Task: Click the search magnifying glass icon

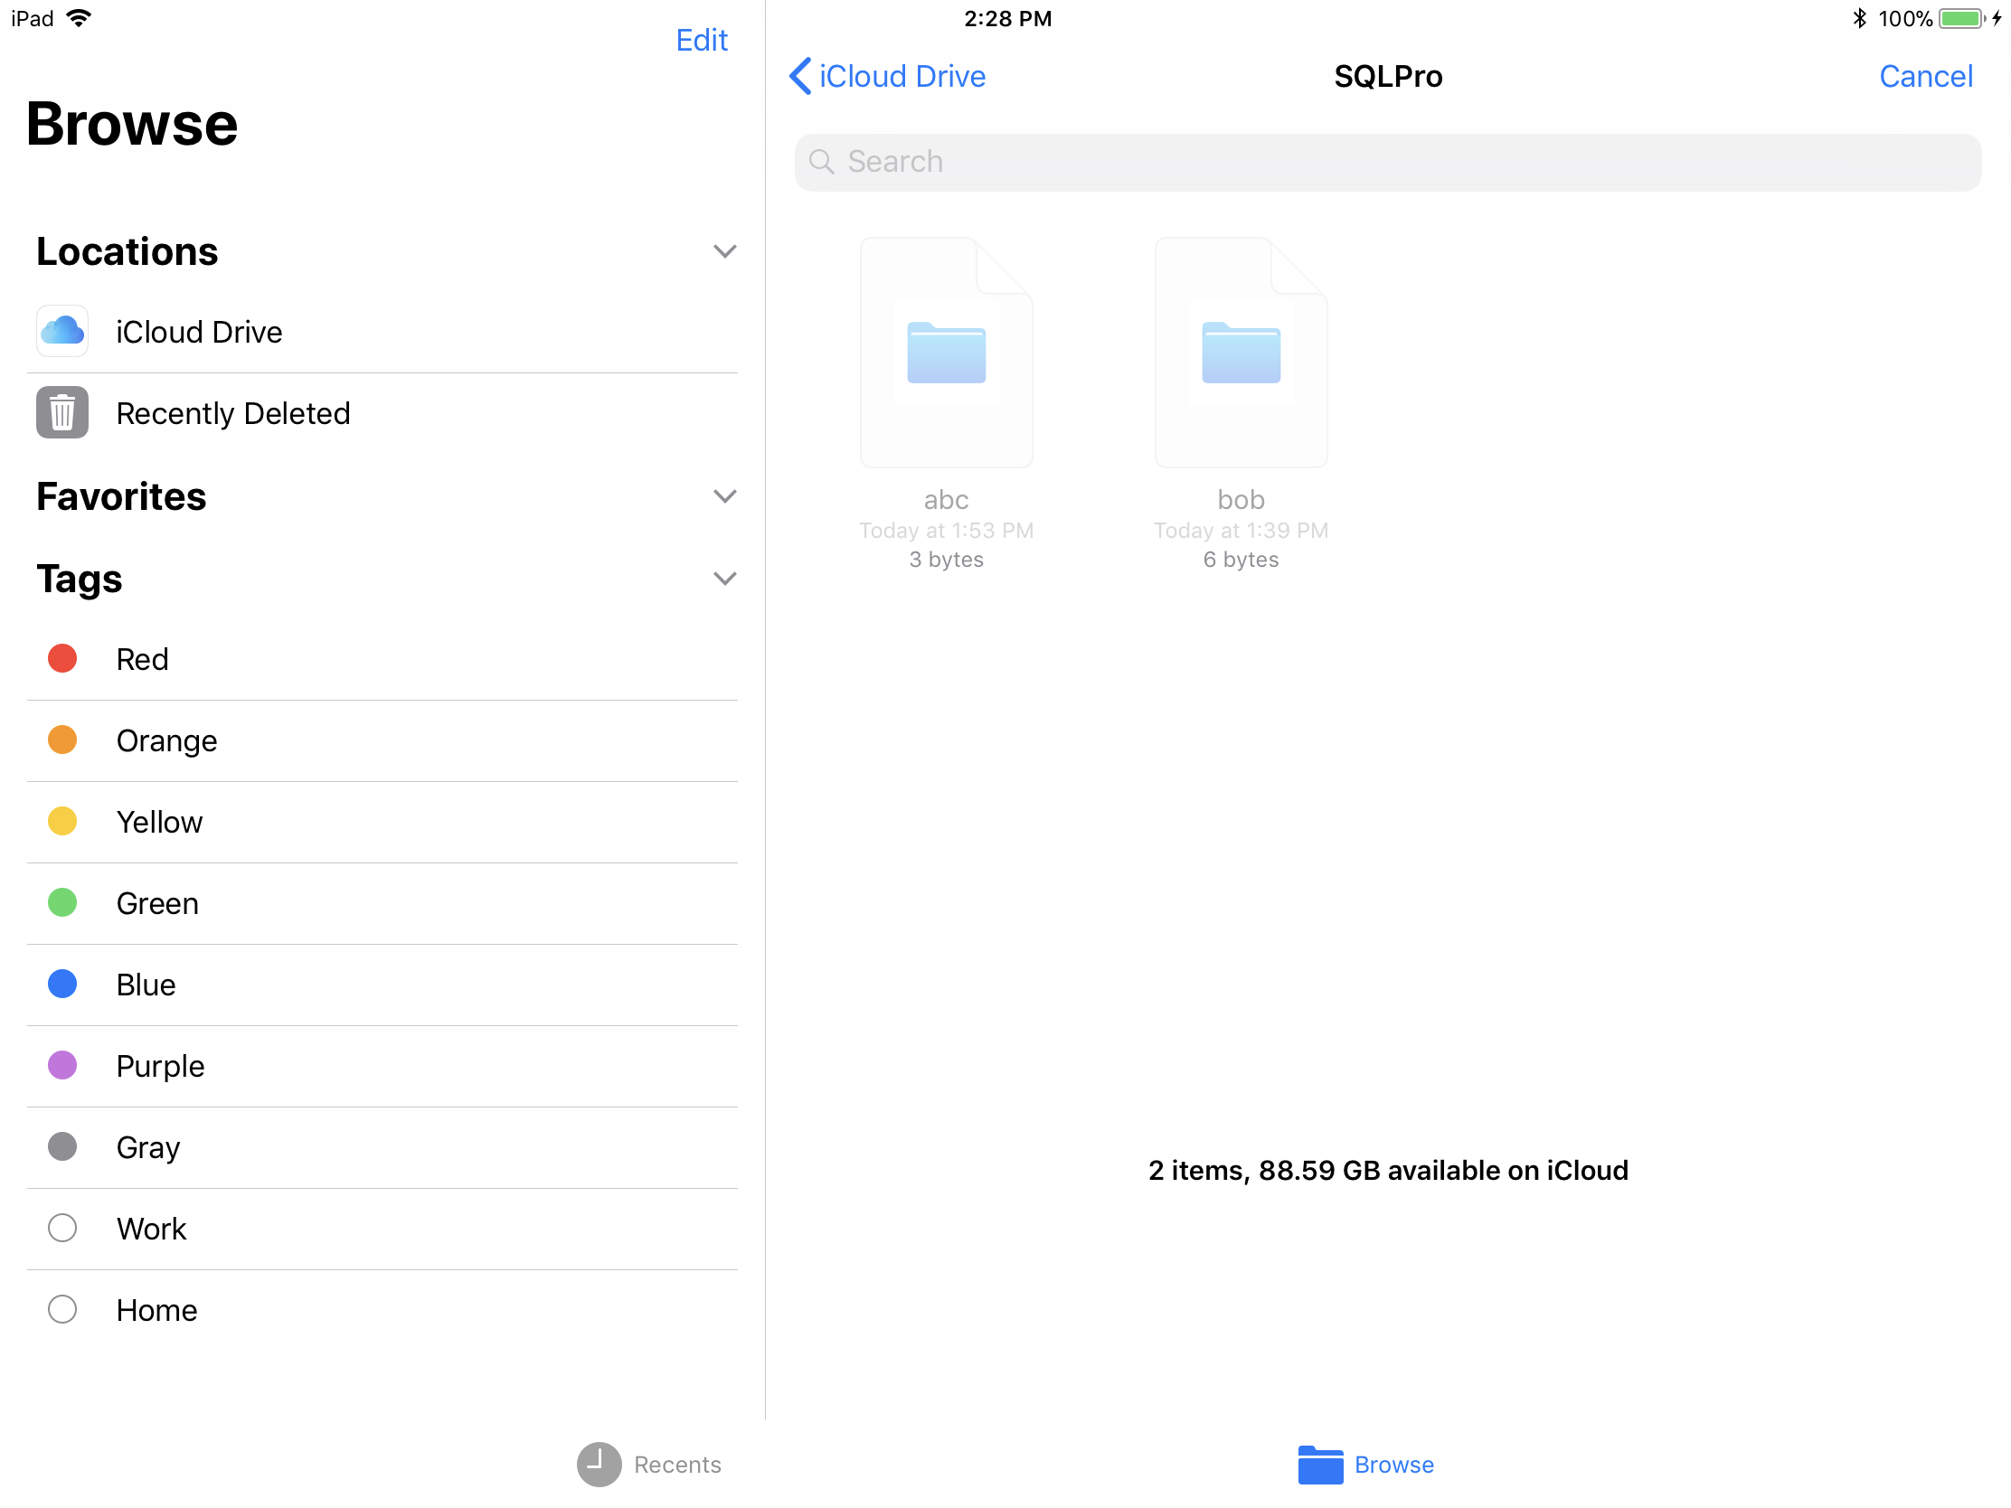Action: pos(821,162)
